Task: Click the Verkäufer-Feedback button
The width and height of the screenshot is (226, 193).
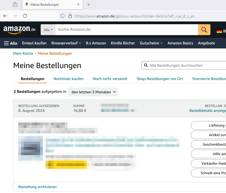Action: tap(209, 164)
